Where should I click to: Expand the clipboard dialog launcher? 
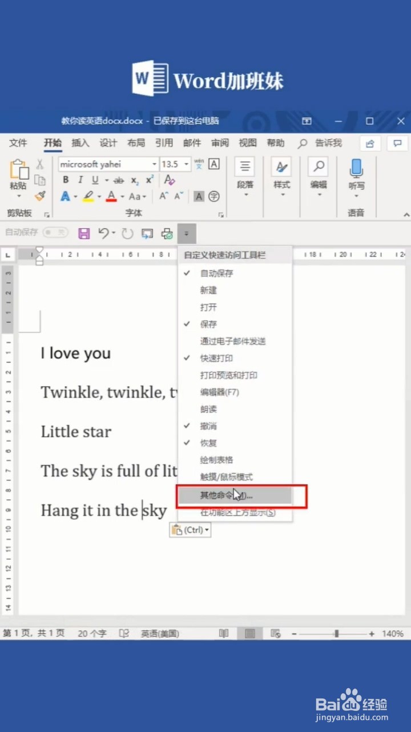tap(47, 215)
